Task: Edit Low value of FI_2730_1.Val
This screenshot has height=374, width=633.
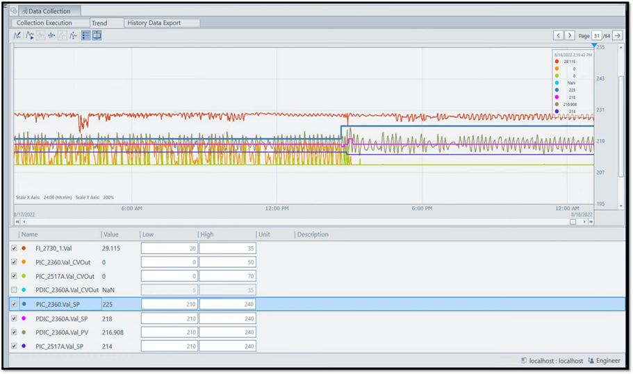Action: click(x=169, y=248)
